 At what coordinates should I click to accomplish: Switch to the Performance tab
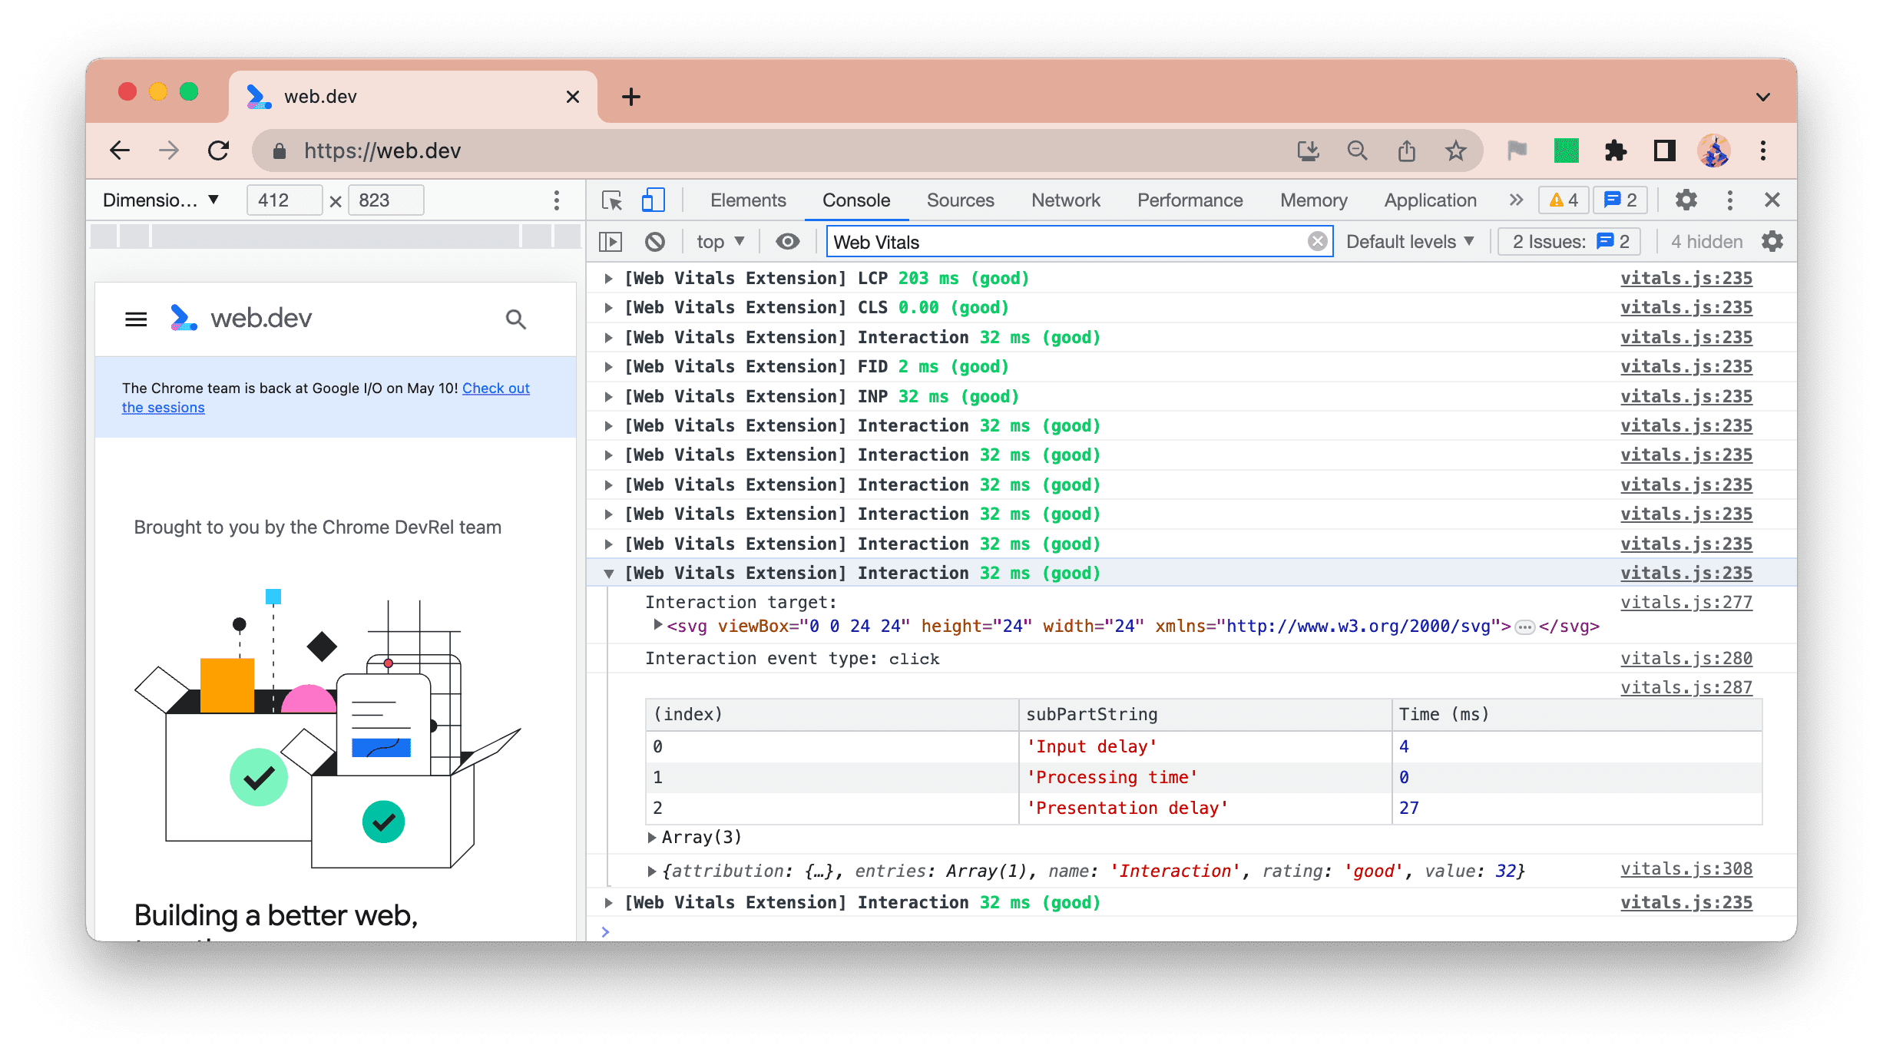point(1189,199)
